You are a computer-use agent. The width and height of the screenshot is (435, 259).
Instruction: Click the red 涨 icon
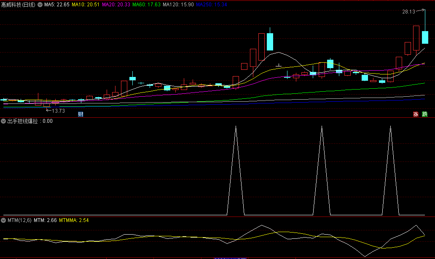pyautogui.click(x=416, y=114)
